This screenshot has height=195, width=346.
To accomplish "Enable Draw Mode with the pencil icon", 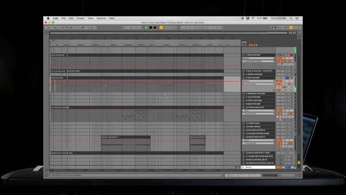I will 272,28.
